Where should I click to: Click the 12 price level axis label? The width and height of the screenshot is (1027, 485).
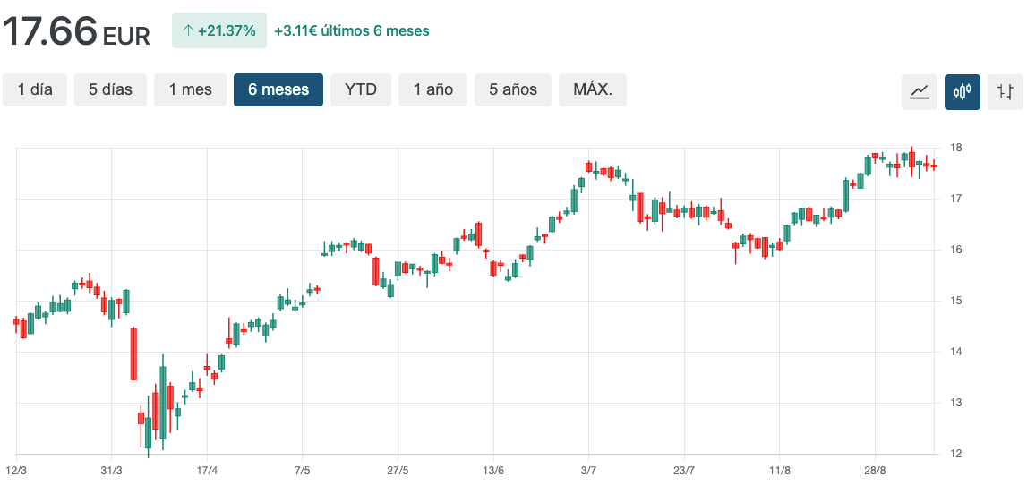[x=955, y=454]
